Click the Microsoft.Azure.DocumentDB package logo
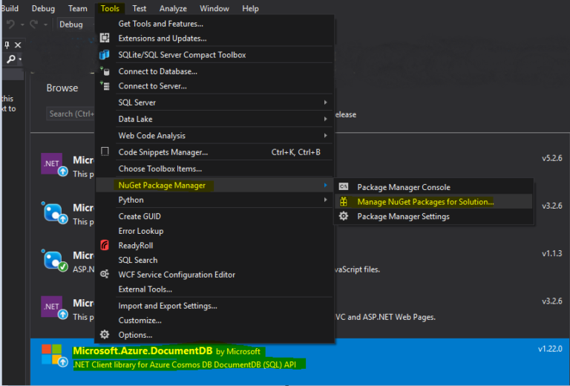570x386 pixels. click(x=54, y=356)
